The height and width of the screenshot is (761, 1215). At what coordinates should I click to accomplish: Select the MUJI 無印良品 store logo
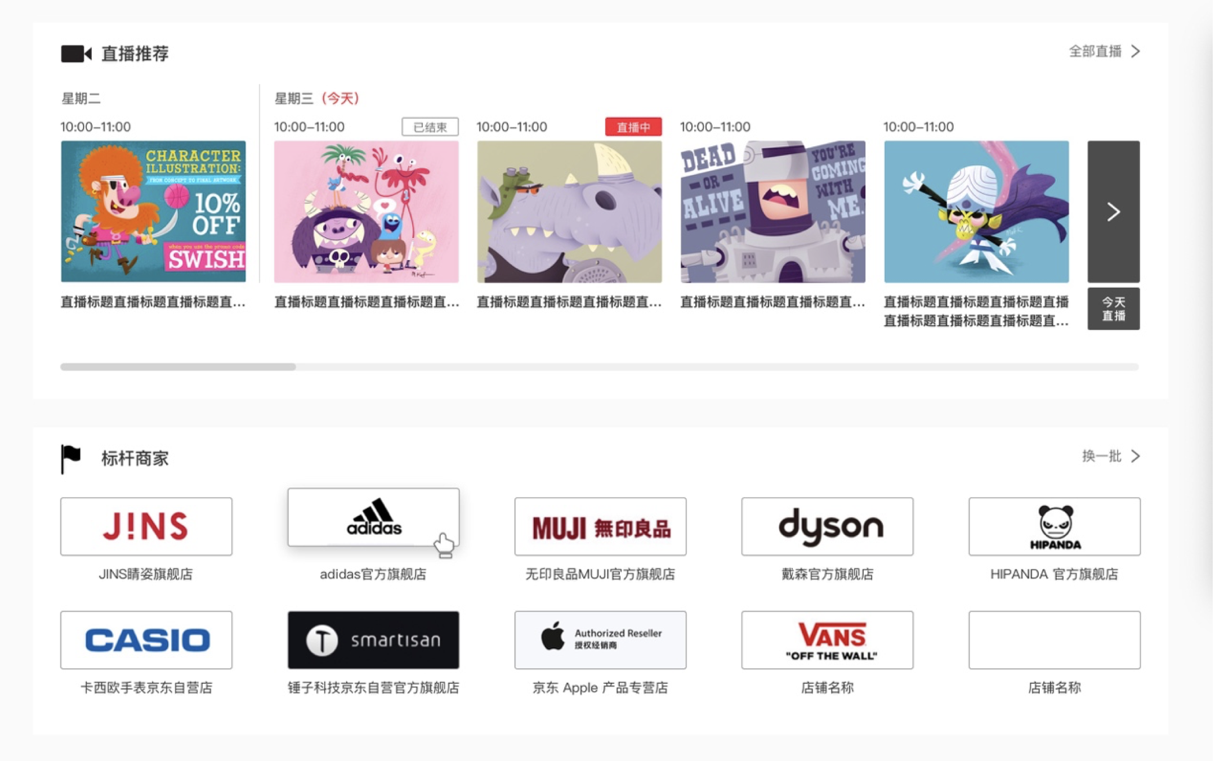[x=600, y=526]
